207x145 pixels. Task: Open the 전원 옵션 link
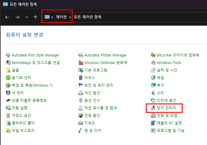[92, 115]
